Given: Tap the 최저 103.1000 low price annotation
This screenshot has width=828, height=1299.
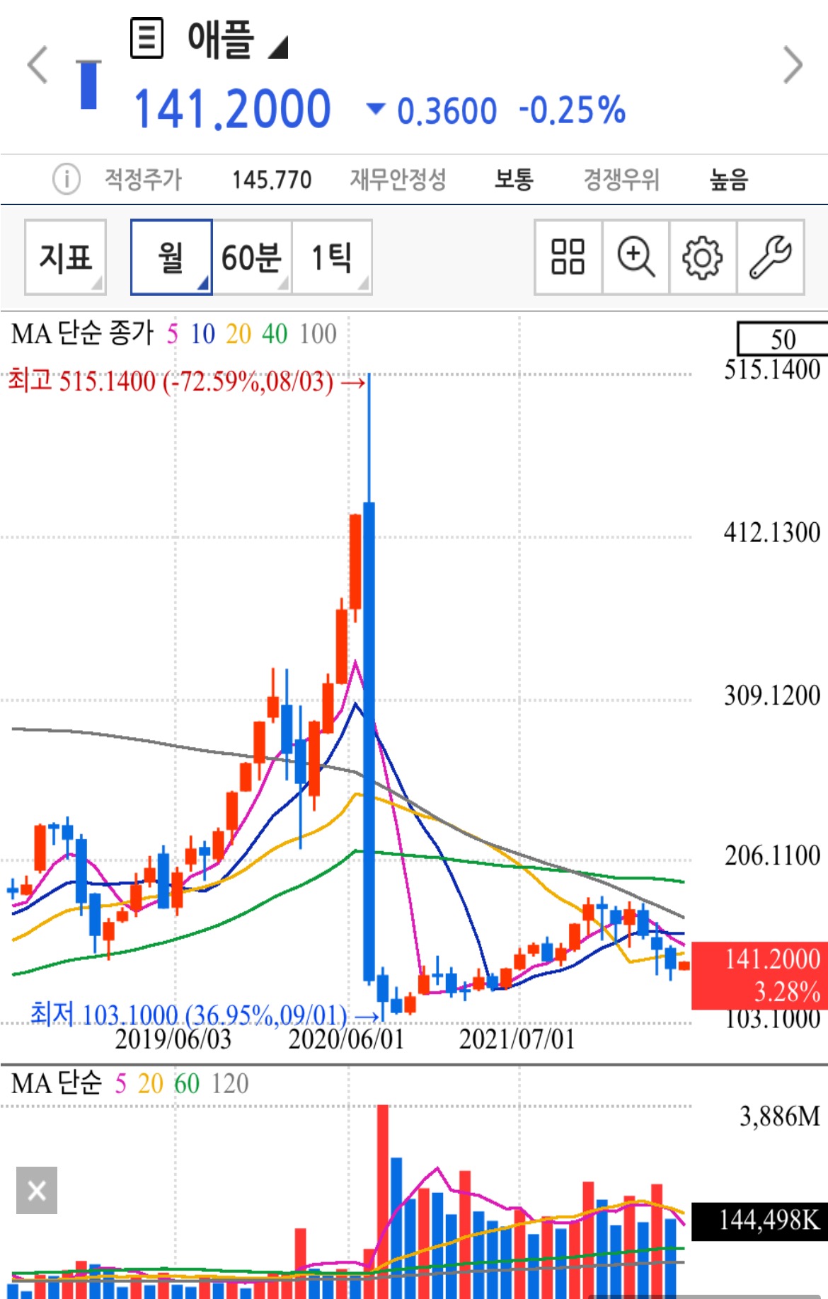Looking at the screenshot, I should (x=205, y=1015).
